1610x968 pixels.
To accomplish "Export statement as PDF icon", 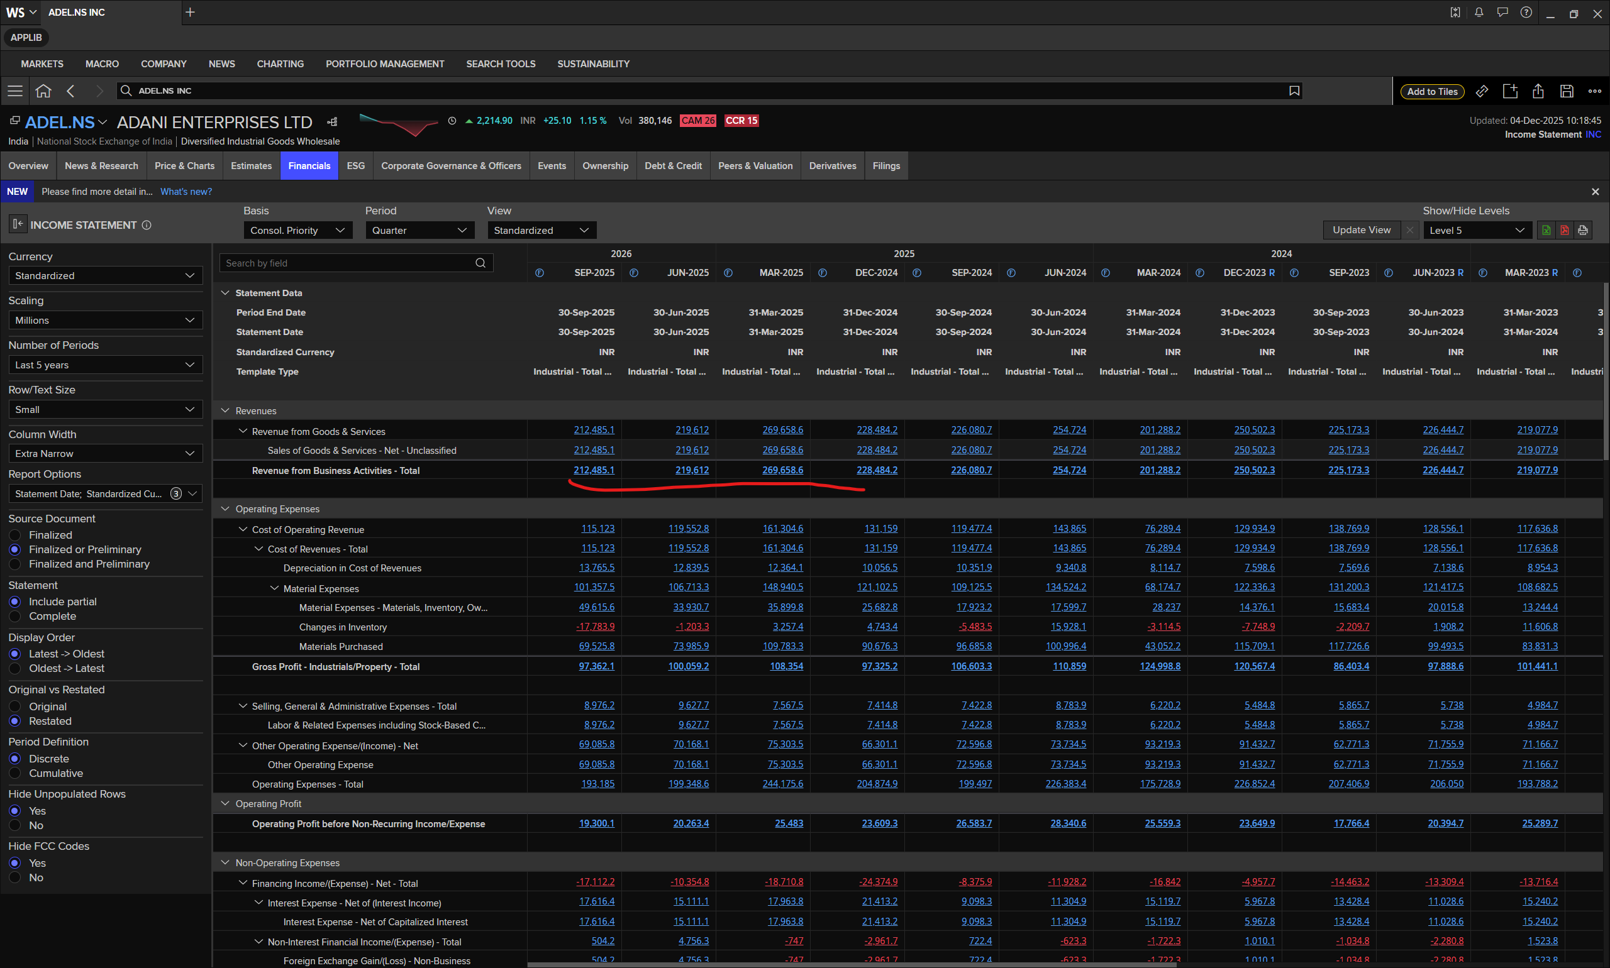I will coord(1563,230).
